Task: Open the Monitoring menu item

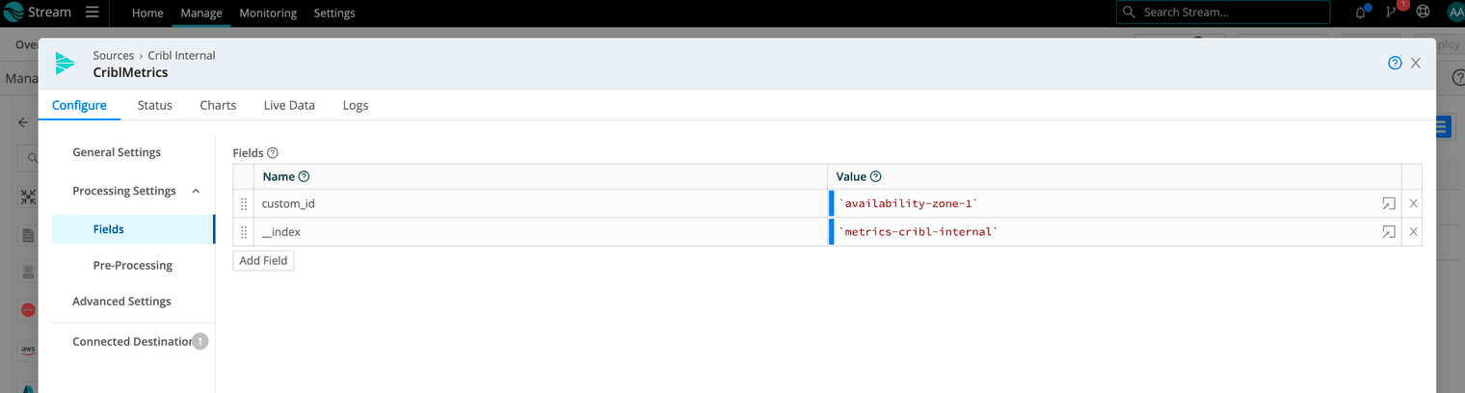Action: pos(268,13)
